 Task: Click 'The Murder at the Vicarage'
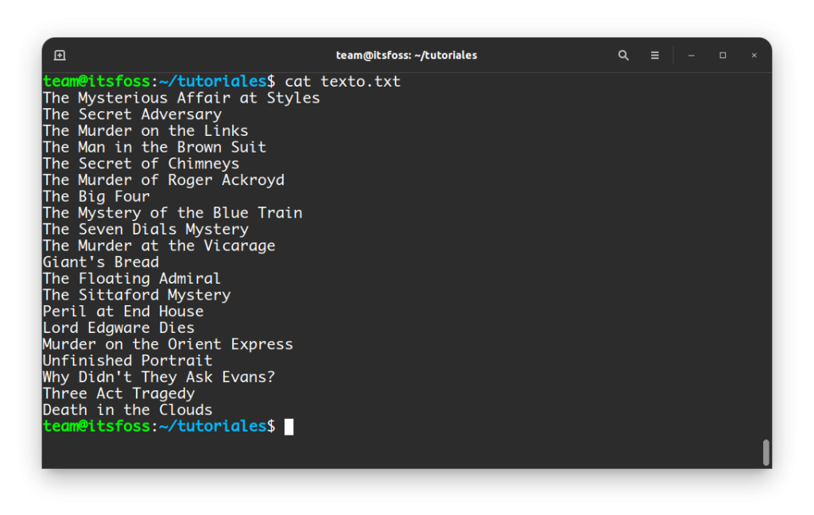(x=159, y=246)
